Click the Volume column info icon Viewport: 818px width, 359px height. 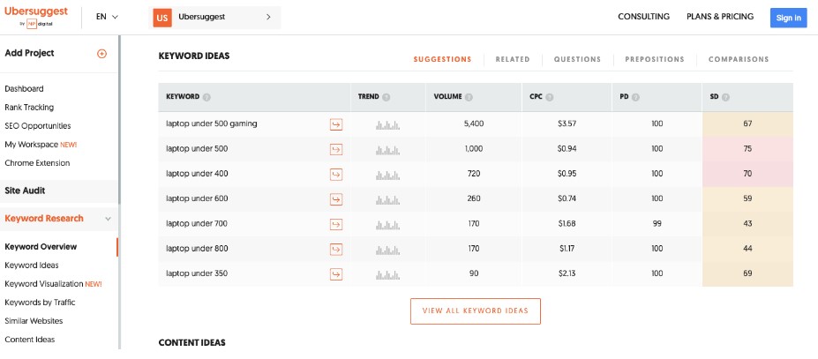click(x=469, y=96)
